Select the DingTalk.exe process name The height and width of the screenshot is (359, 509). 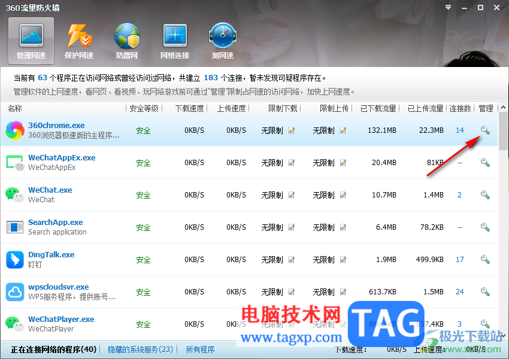[51, 254]
